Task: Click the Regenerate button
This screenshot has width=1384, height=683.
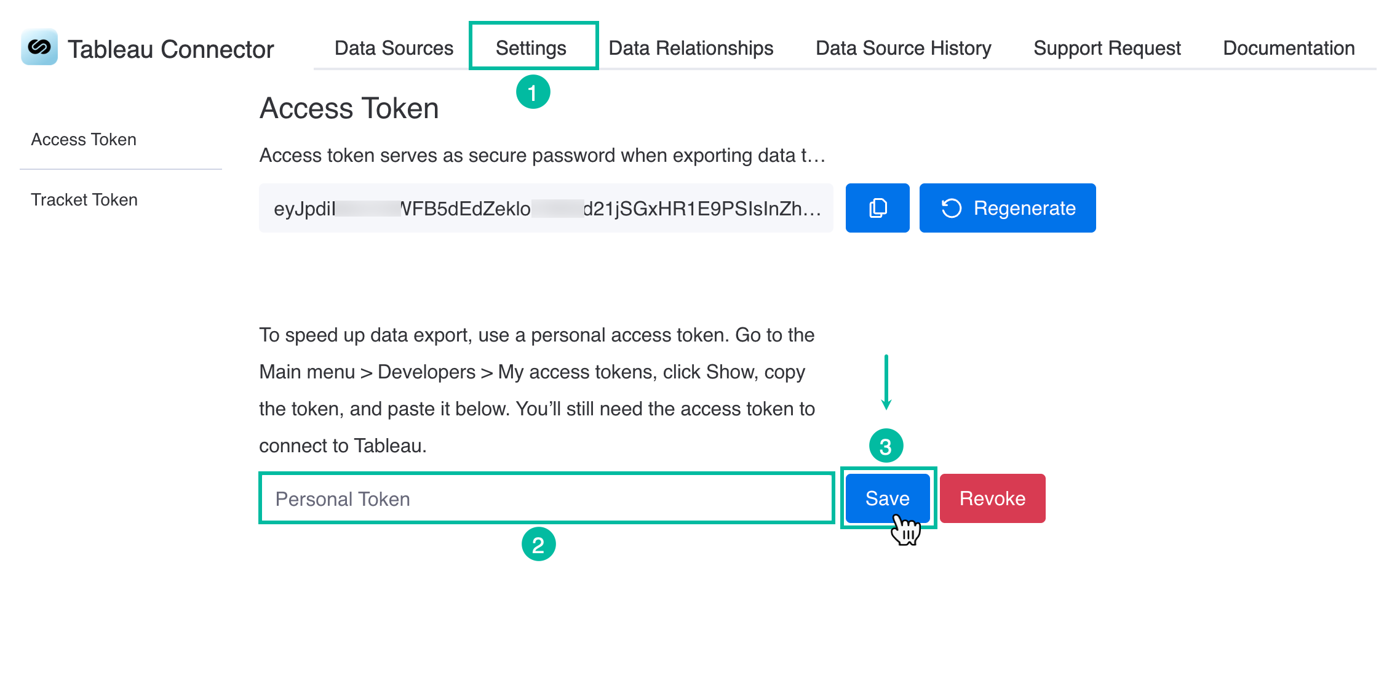Action: coord(1008,208)
